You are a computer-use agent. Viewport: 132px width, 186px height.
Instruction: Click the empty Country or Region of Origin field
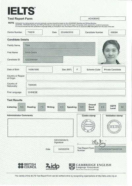tap(76, 77)
